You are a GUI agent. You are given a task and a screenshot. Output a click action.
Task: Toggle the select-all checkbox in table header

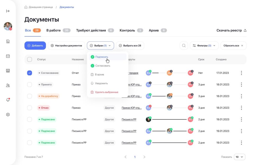30,59
